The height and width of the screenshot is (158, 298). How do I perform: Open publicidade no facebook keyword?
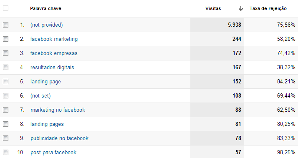pos(60,138)
